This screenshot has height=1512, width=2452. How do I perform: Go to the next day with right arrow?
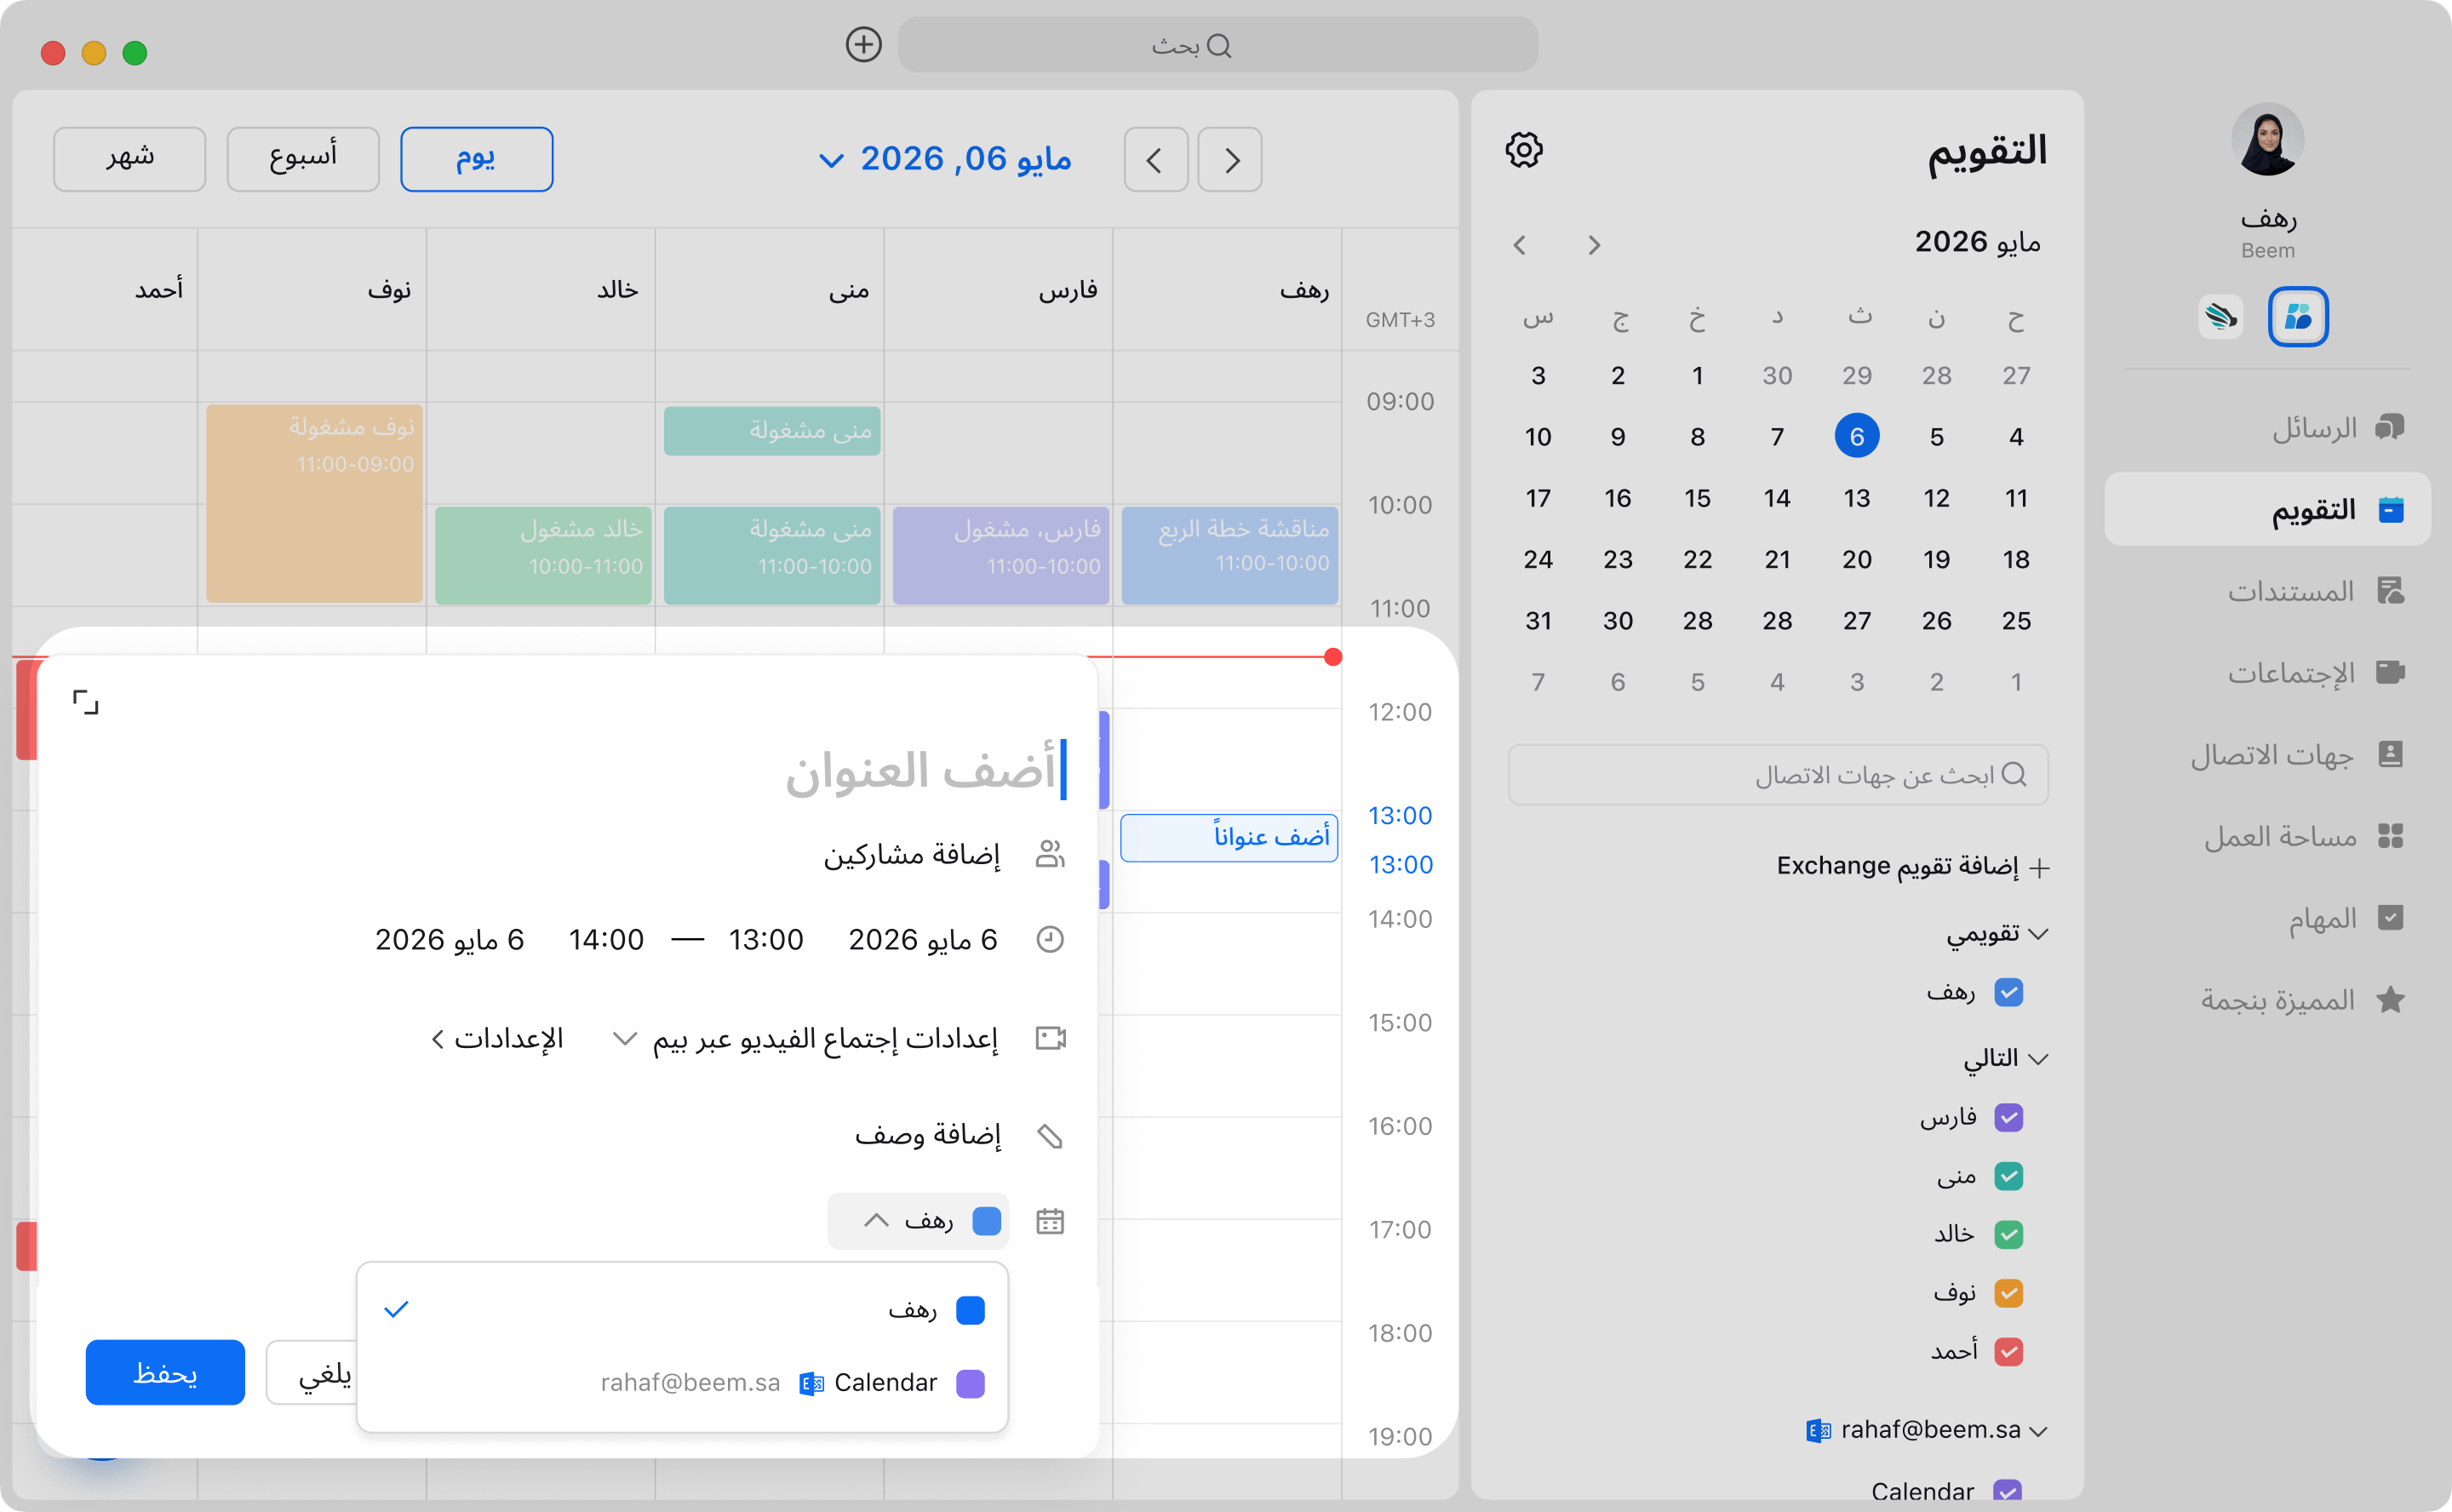[x=1230, y=159]
